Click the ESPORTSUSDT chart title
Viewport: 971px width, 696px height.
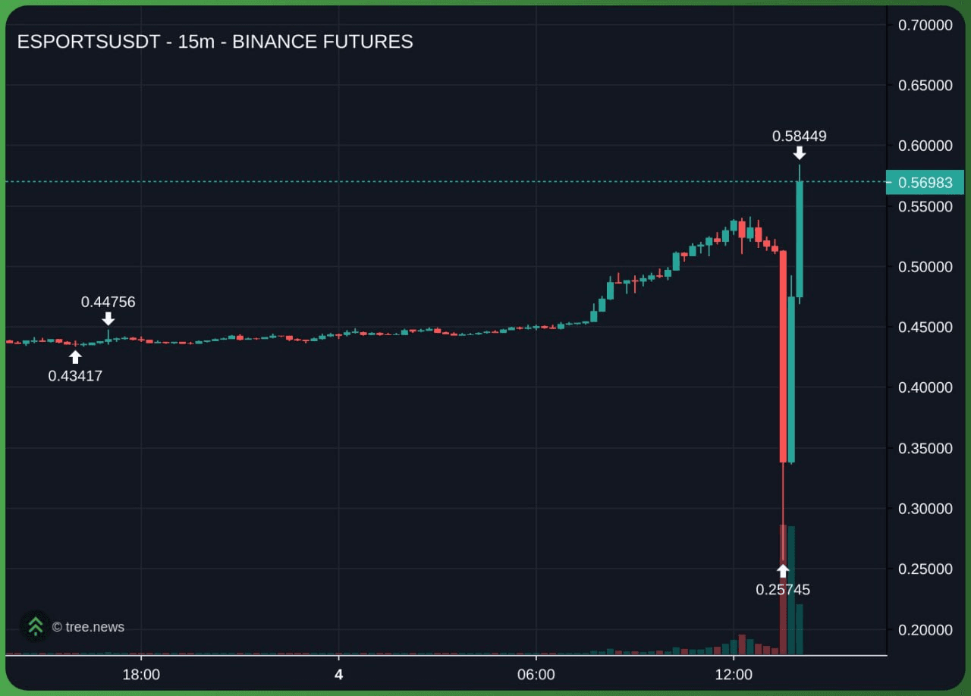click(x=215, y=42)
